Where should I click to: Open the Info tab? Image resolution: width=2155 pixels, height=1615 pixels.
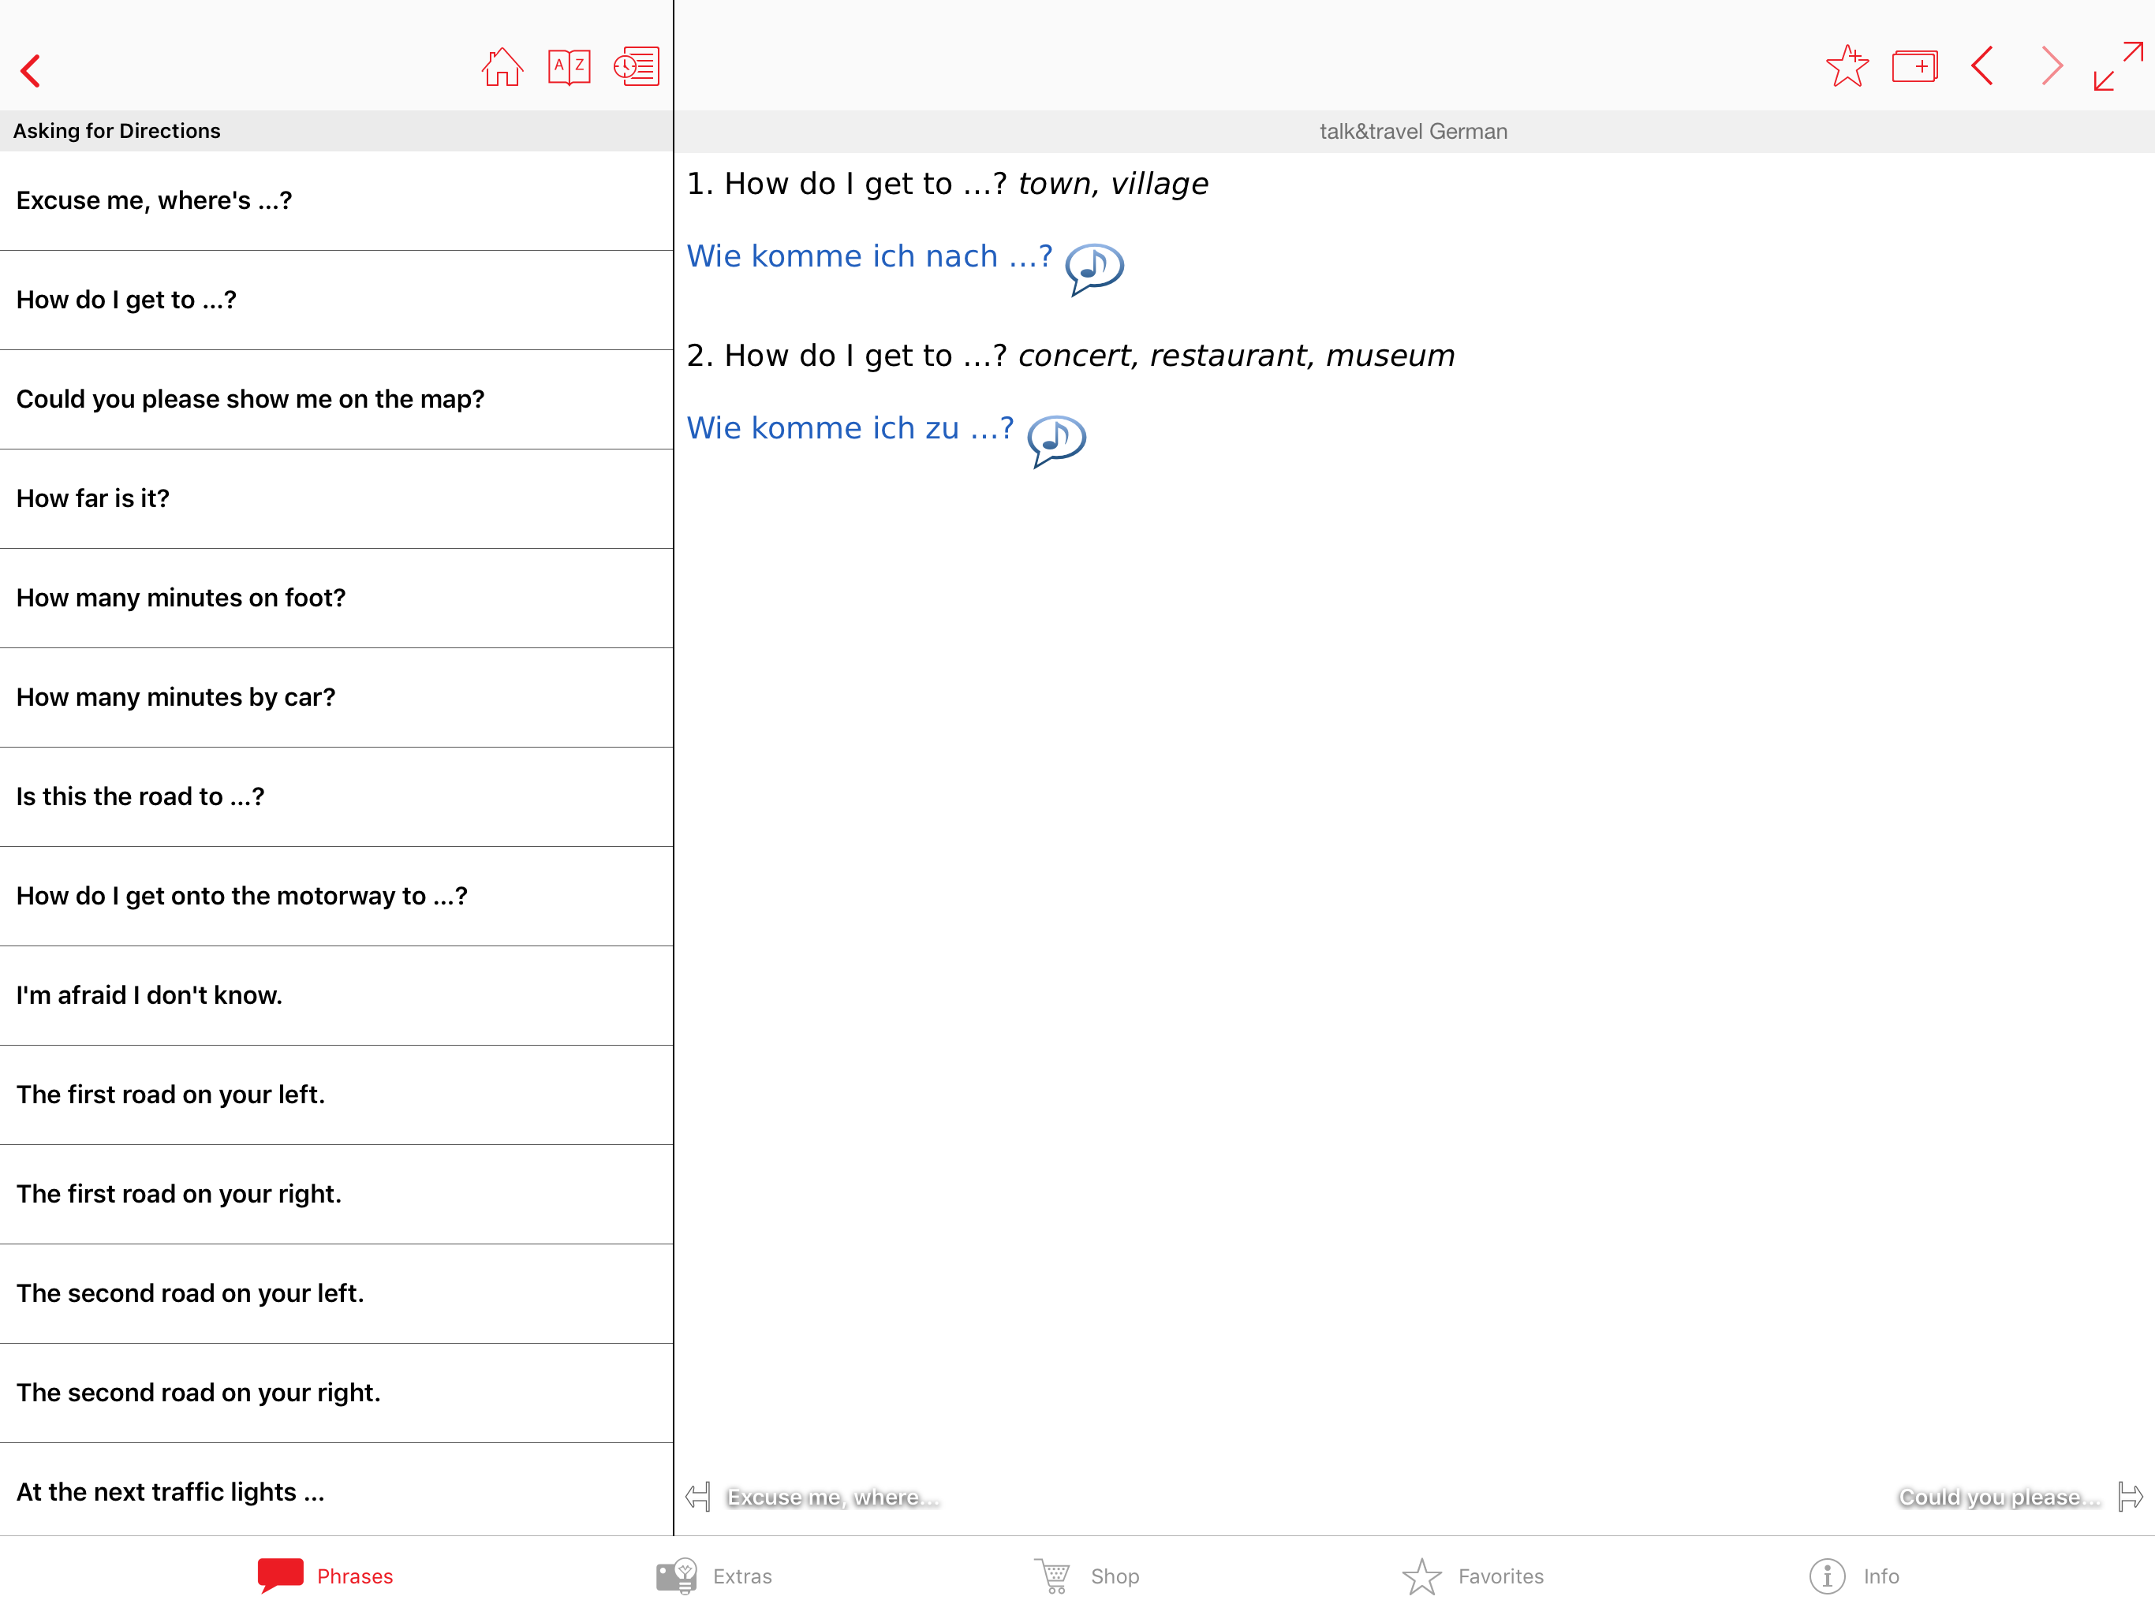pos(1854,1575)
